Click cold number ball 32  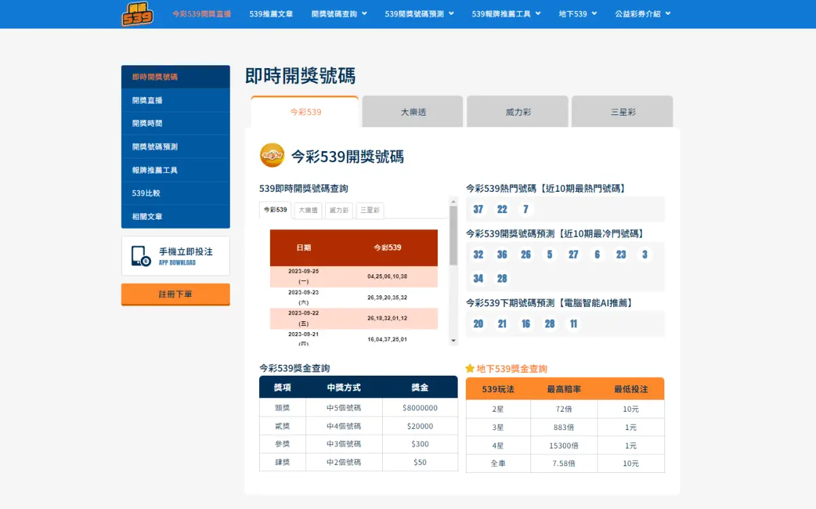pyautogui.click(x=478, y=255)
